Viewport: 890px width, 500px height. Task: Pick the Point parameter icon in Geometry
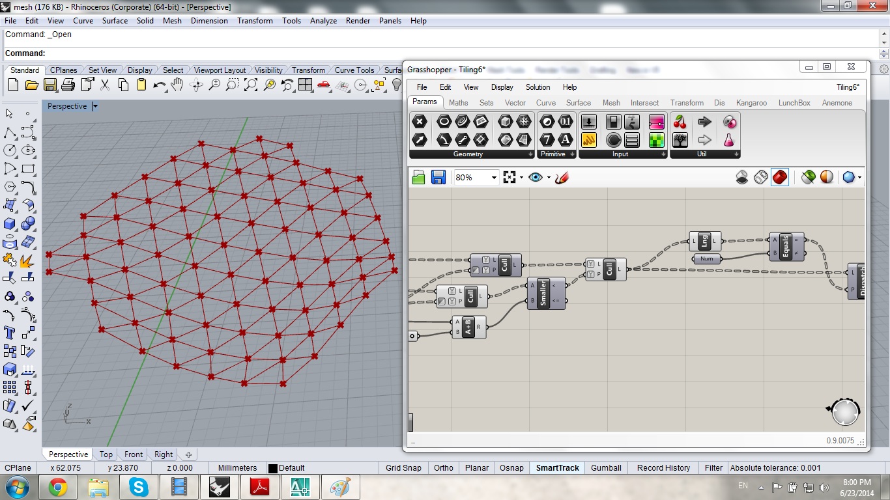click(x=420, y=122)
